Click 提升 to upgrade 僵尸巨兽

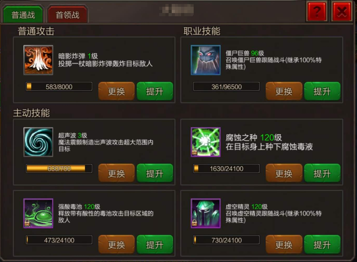322,91
